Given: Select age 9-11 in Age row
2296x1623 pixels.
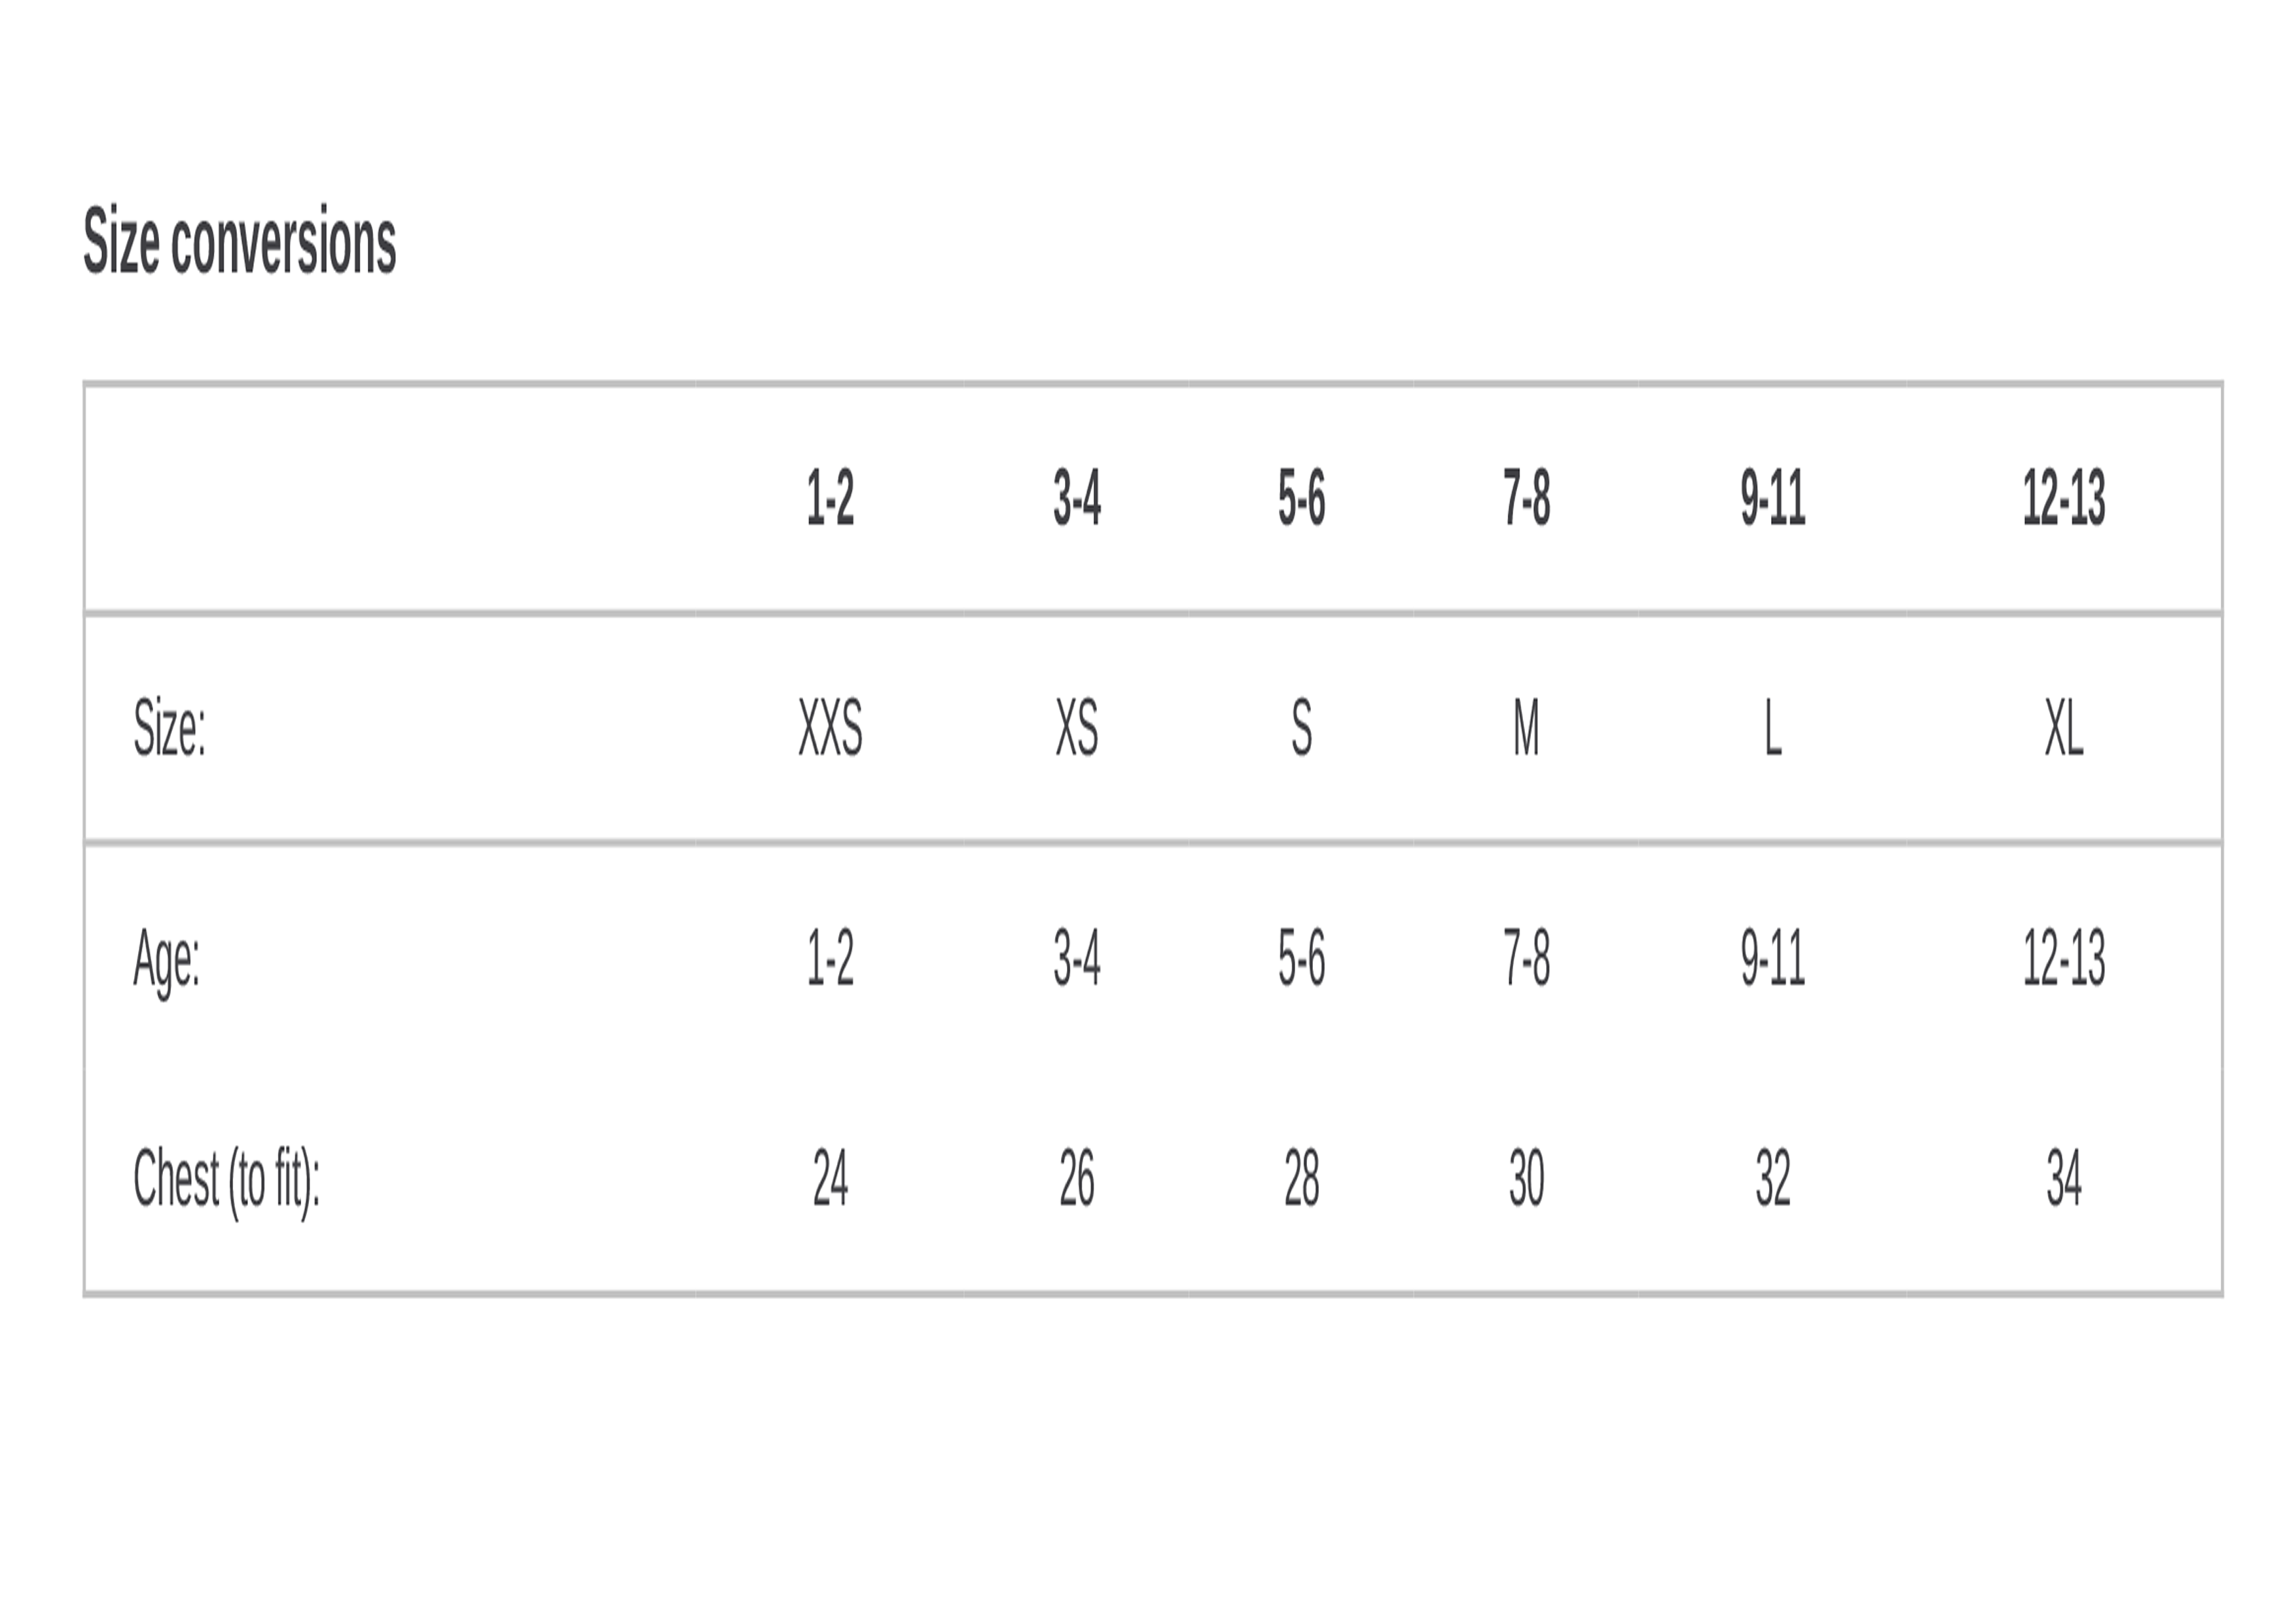Looking at the screenshot, I should coord(1773,957).
